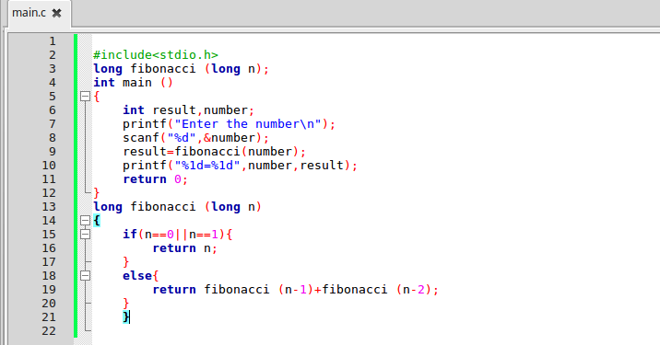Click the 'long fibonacci (long n);' prototype line
Screen dimensions: 660x345
(181, 69)
